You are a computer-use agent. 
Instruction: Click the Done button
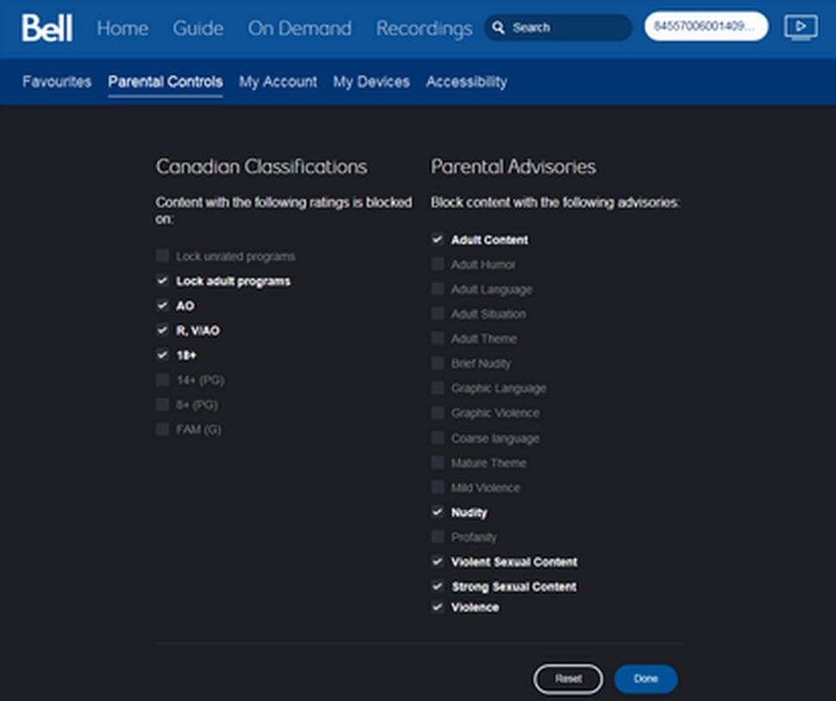[x=646, y=679]
